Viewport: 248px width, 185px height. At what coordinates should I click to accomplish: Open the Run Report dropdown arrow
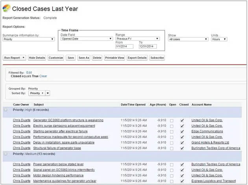pos(24,58)
